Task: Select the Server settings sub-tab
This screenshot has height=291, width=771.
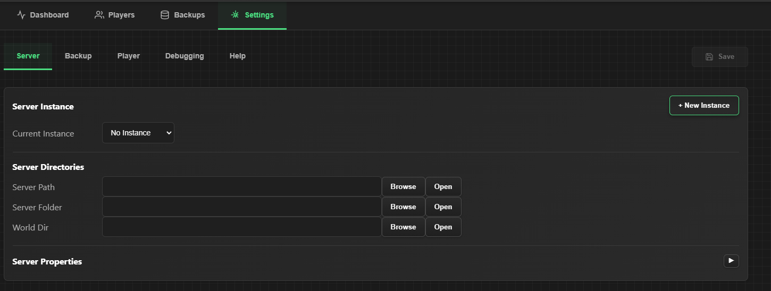Action: pyautogui.click(x=28, y=56)
